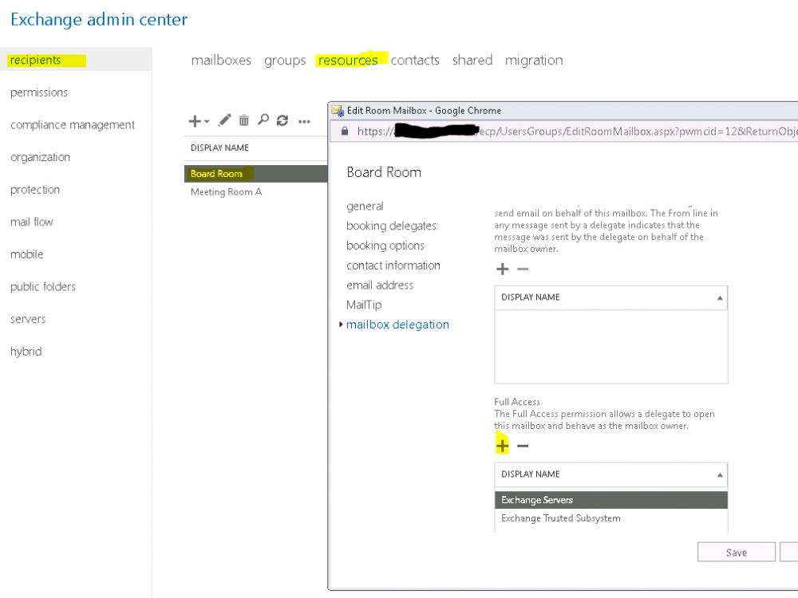This screenshot has height=598, width=798.
Task: Open the hybrid section
Action: coord(26,352)
